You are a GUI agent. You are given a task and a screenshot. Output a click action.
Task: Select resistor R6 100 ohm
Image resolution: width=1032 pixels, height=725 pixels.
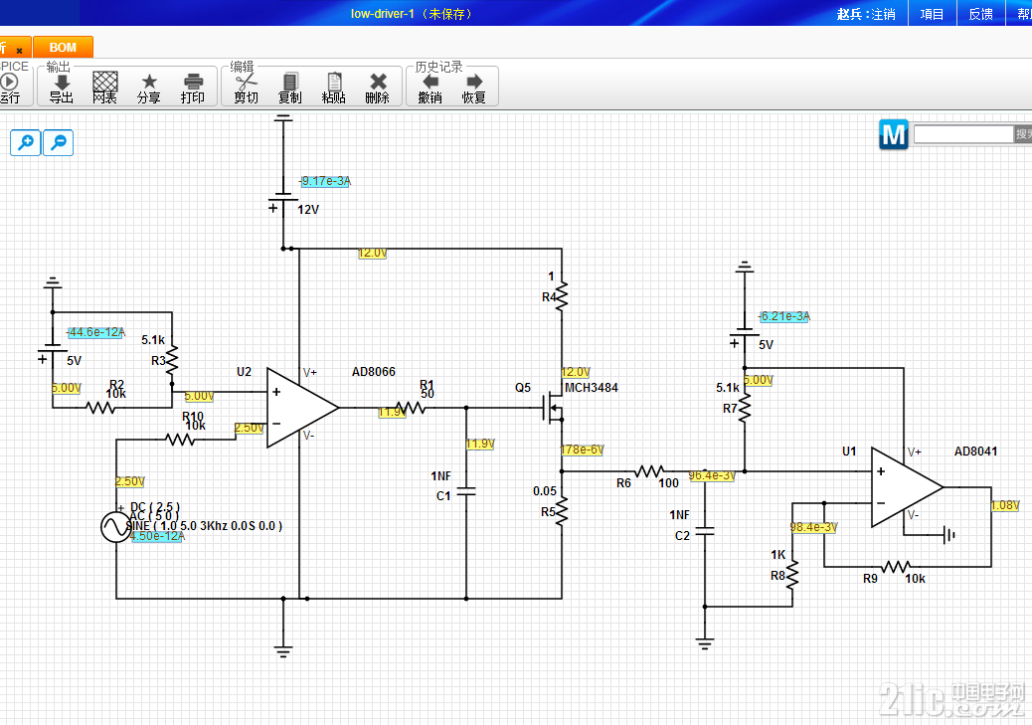[649, 471]
